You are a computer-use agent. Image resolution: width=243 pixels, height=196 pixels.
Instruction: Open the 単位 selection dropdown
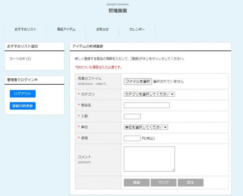coord(146,127)
